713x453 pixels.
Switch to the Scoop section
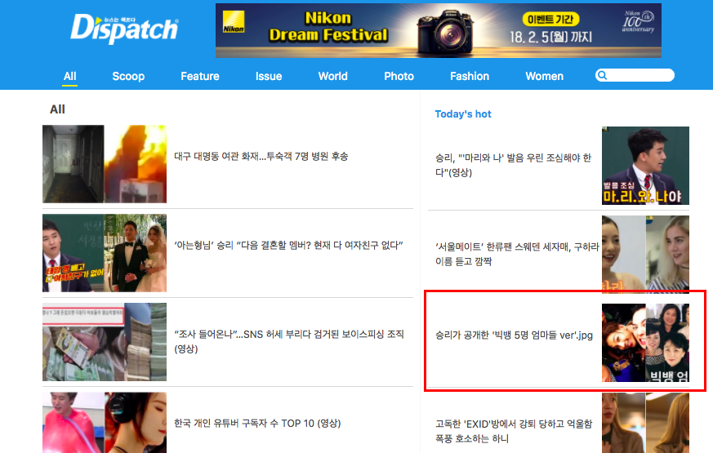(128, 77)
